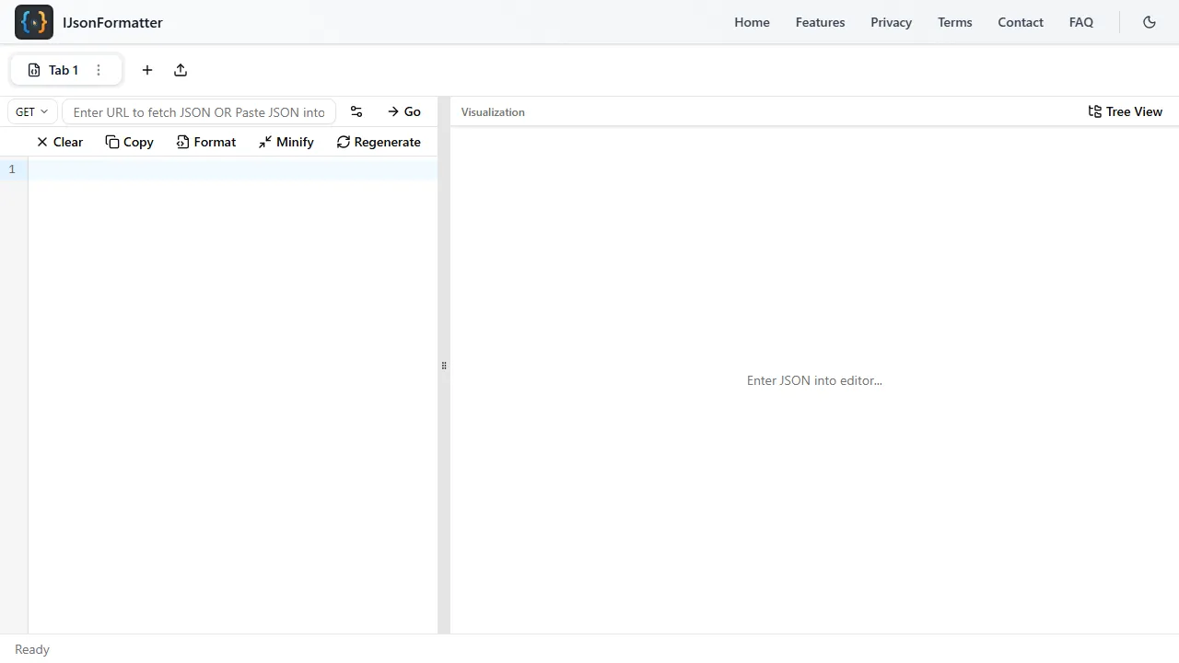Click the Go button to fetch JSON
This screenshot has width=1179, height=663.
click(404, 111)
